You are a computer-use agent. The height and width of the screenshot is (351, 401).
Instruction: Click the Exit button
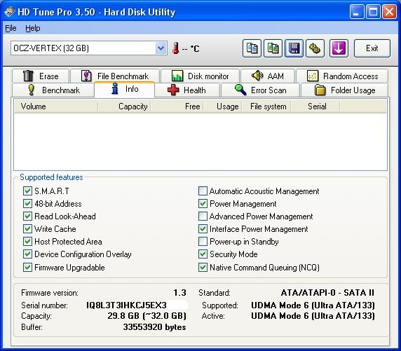pos(372,48)
